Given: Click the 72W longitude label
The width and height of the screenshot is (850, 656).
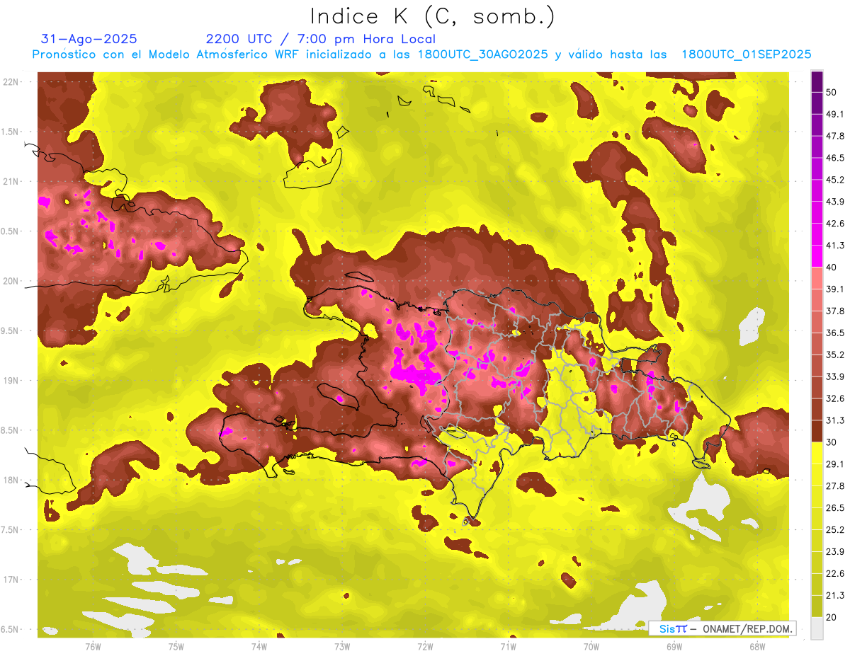Looking at the screenshot, I should tap(425, 646).
